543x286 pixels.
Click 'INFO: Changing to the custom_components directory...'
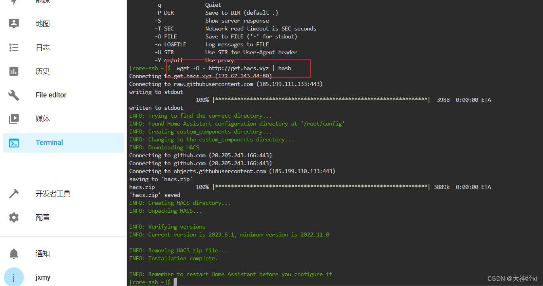click(x=212, y=139)
